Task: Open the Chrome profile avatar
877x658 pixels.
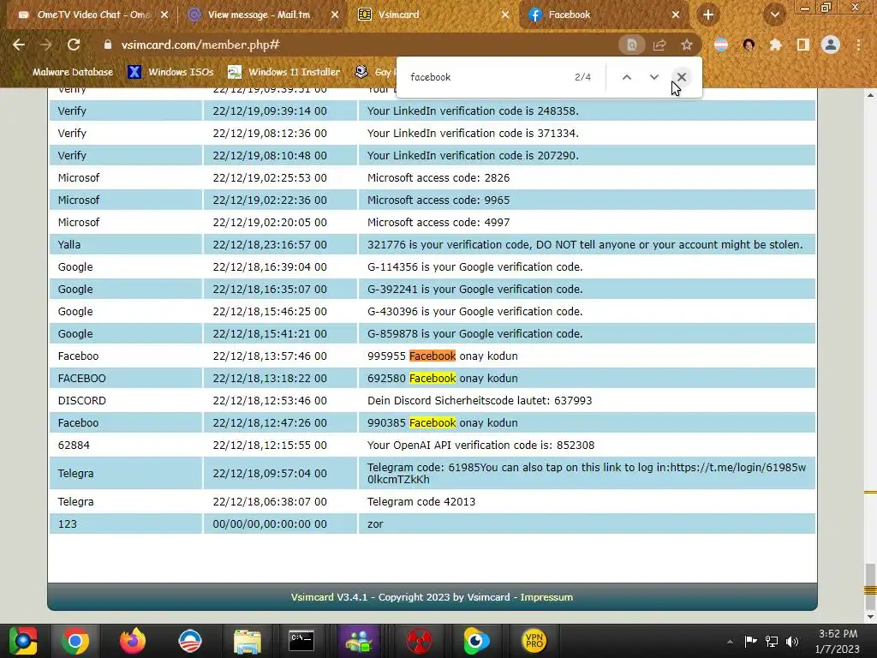Action: (x=831, y=45)
